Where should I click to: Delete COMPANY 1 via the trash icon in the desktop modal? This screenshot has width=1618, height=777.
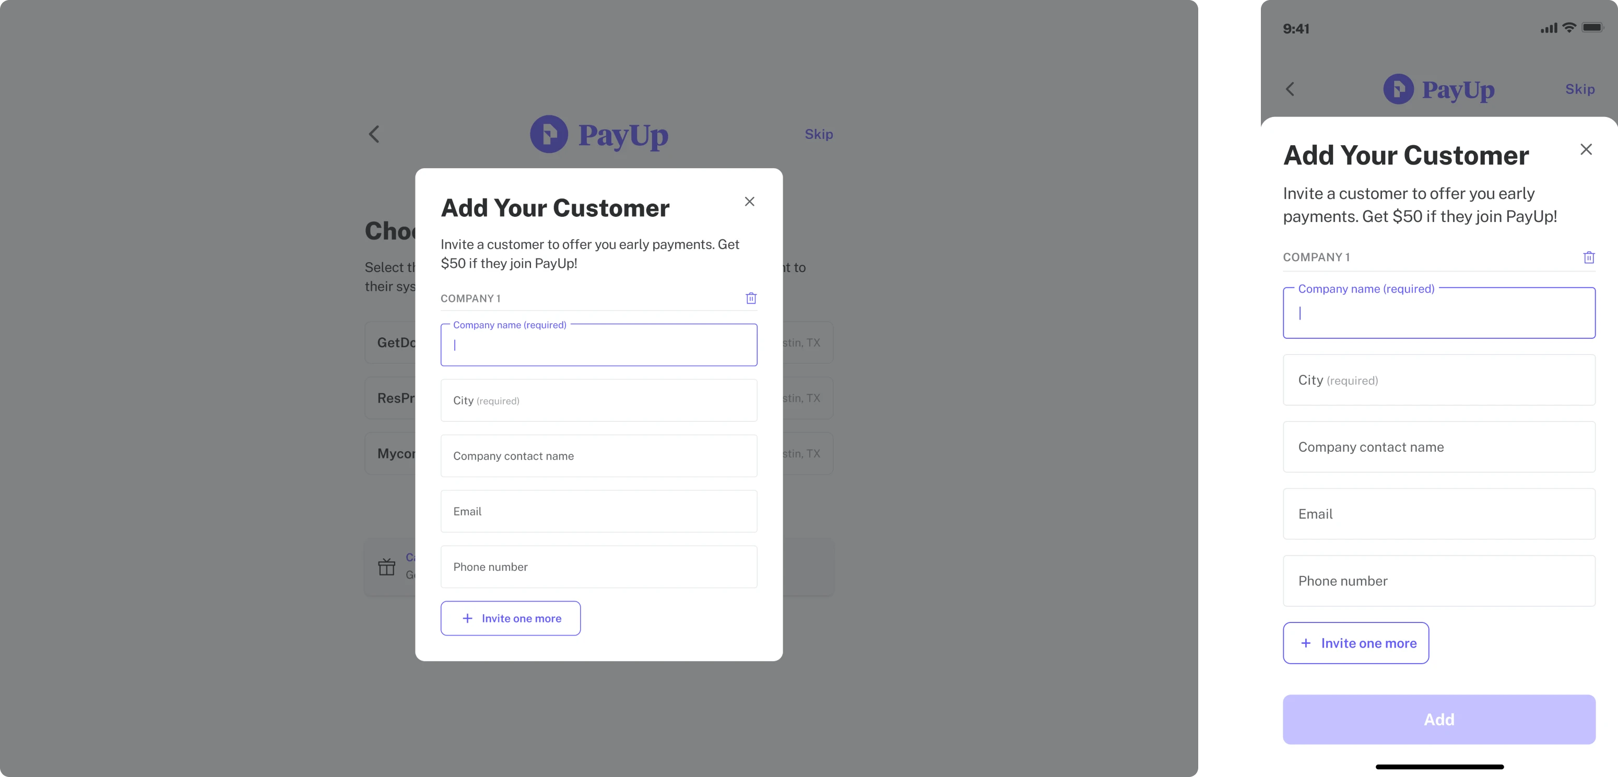(751, 298)
